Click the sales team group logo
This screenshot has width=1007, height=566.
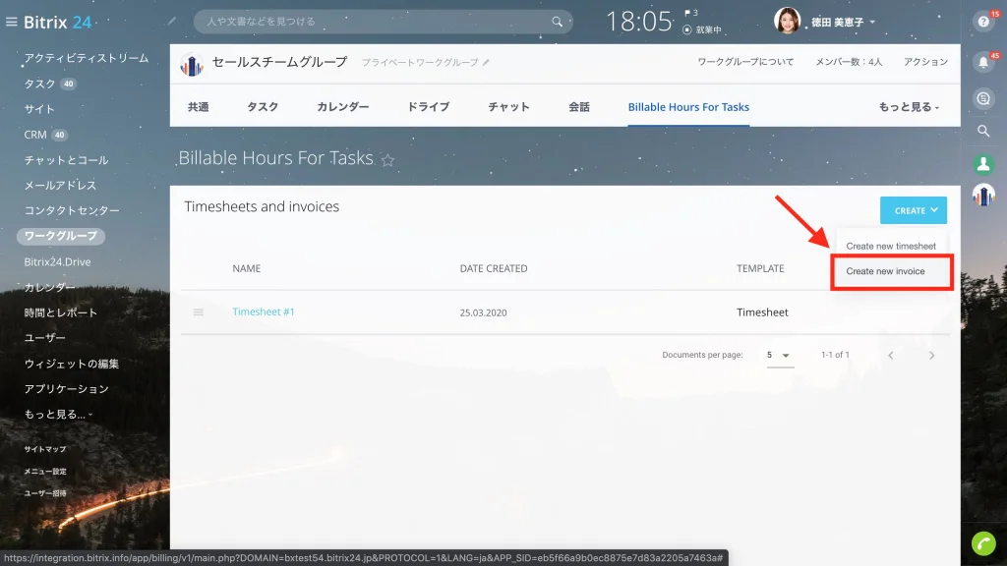tap(192, 64)
